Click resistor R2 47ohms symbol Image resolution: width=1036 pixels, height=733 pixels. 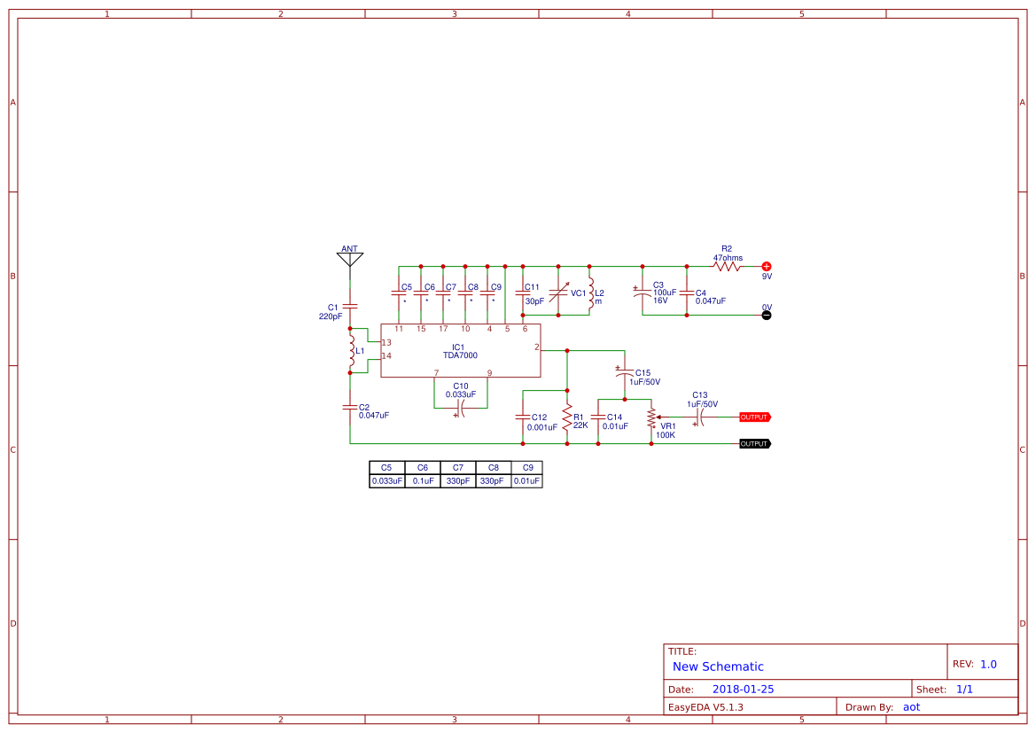tap(725, 265)
